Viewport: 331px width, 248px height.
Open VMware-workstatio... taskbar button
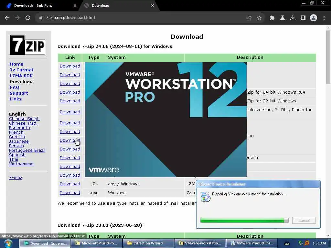tap(200, 243)
